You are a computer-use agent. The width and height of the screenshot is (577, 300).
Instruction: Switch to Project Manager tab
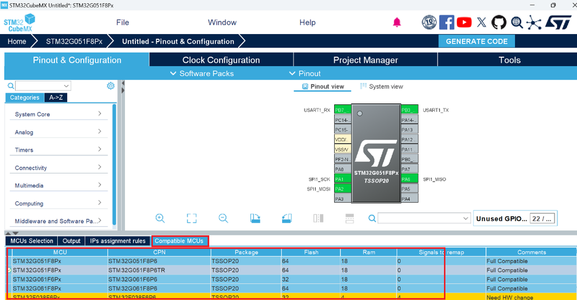pos(365,60)
